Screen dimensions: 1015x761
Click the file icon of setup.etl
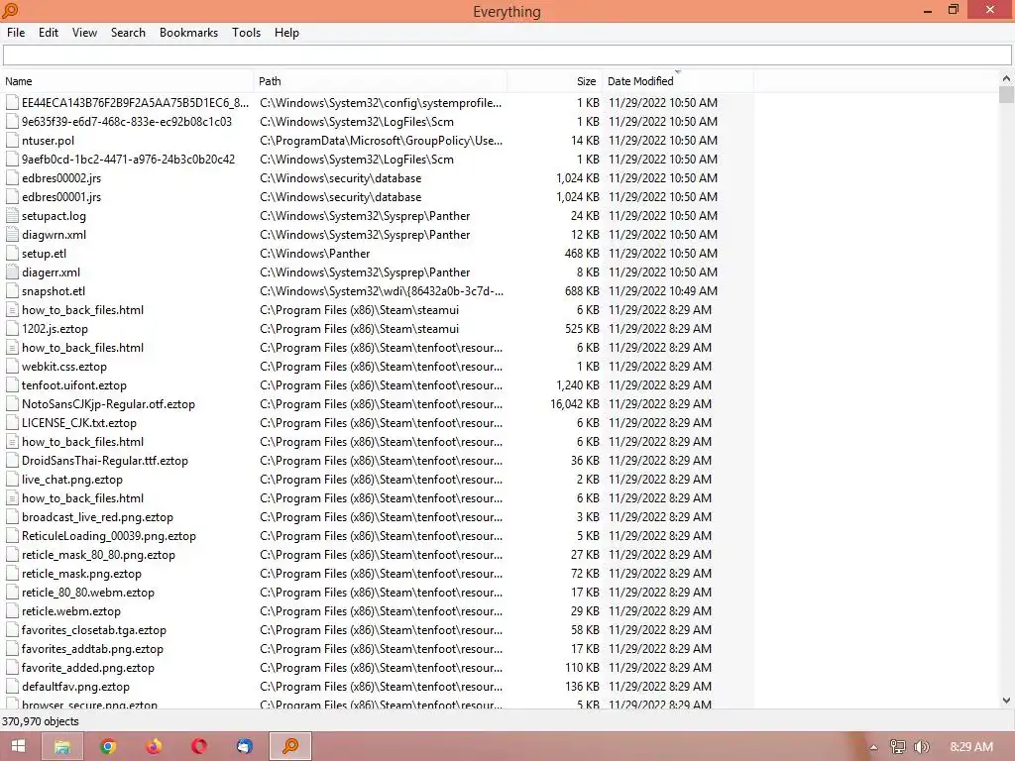click(x=12, y=253)
